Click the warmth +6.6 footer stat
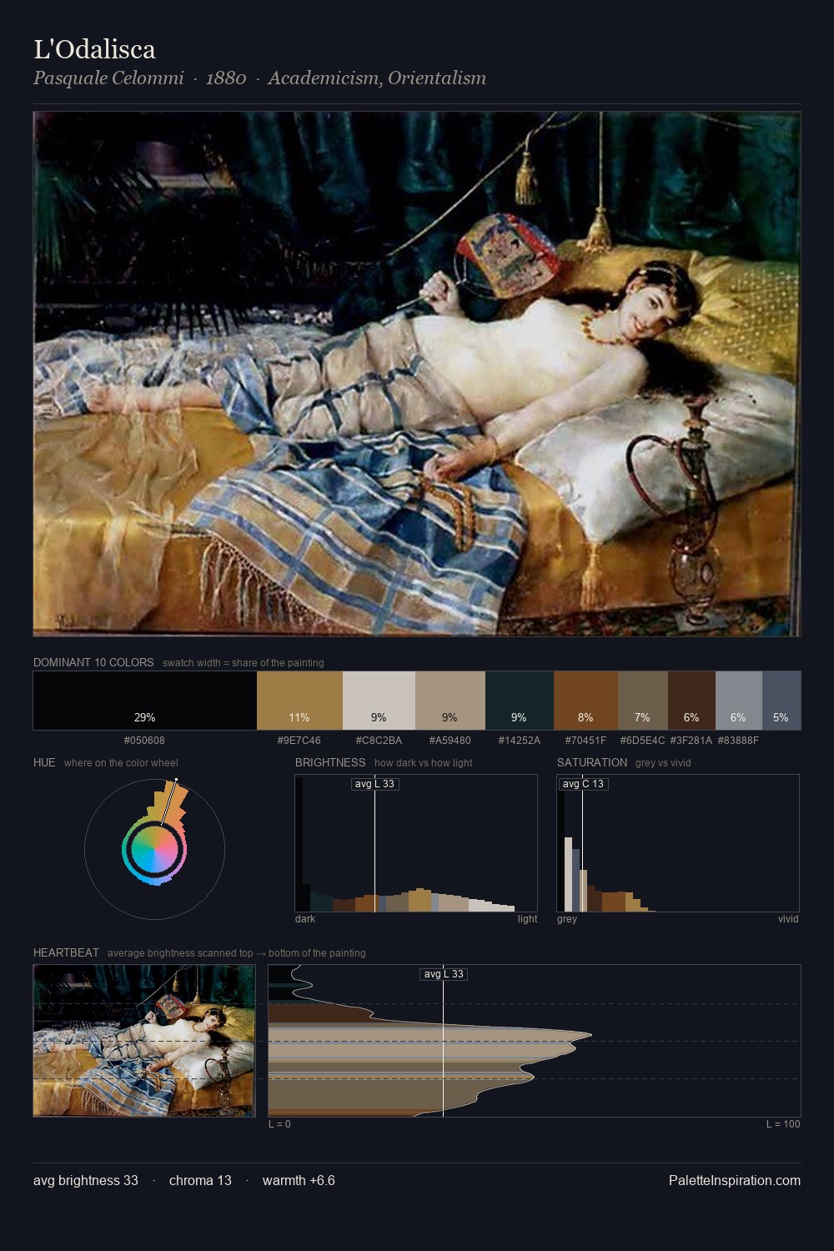 299,1181
